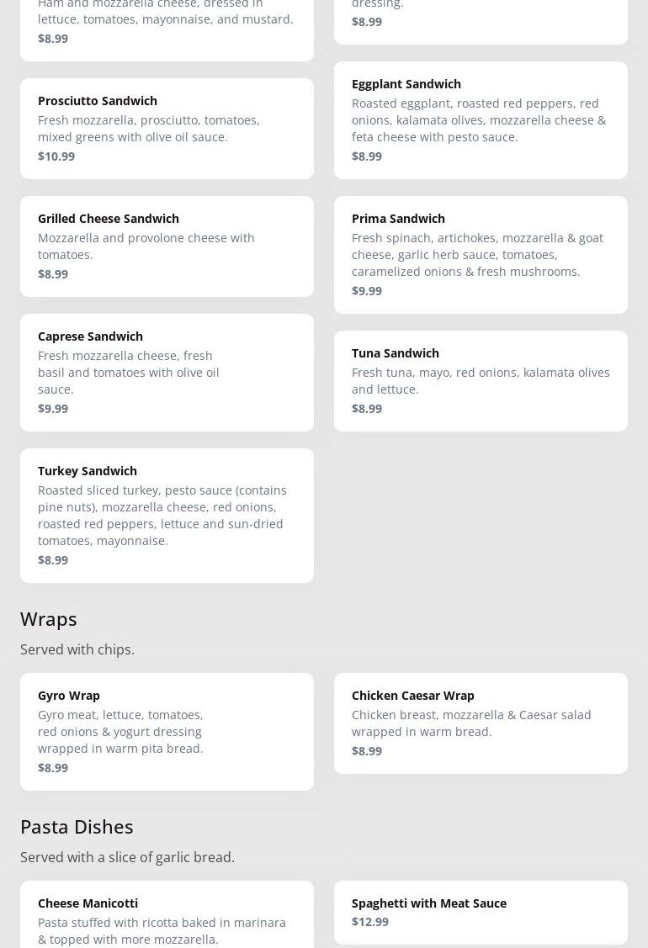Screen dimensions: 648x948
Task: Click the Pasta Dishes section heading
Action: [x=77, y=827]
